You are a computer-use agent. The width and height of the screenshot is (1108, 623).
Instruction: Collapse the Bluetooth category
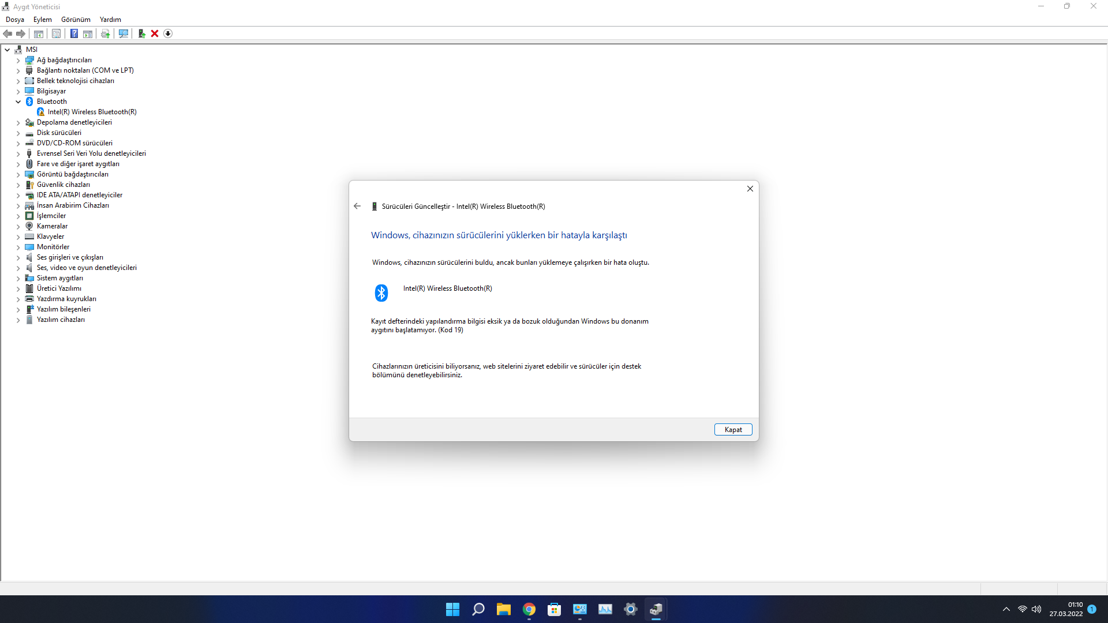coord(18,102)
